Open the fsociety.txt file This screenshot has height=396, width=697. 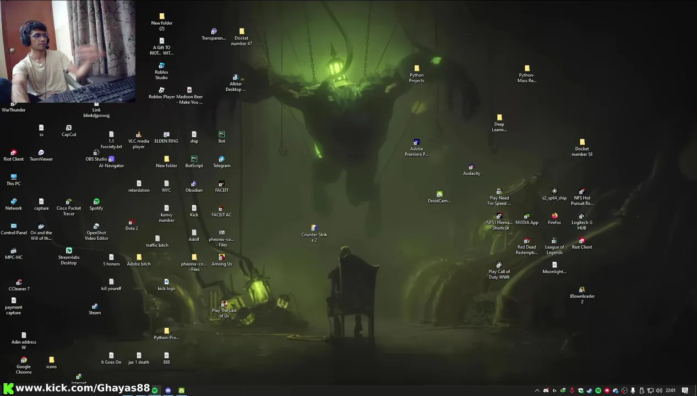111,140
